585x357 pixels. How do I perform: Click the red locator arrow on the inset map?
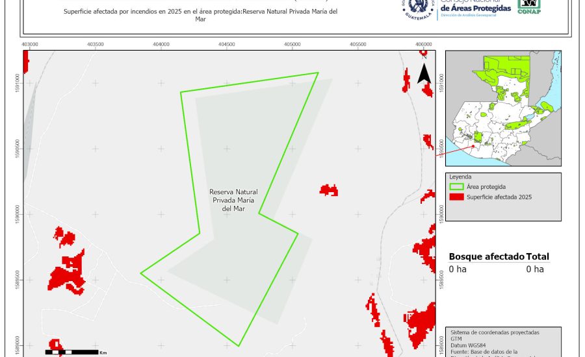(x=455, y=149)
